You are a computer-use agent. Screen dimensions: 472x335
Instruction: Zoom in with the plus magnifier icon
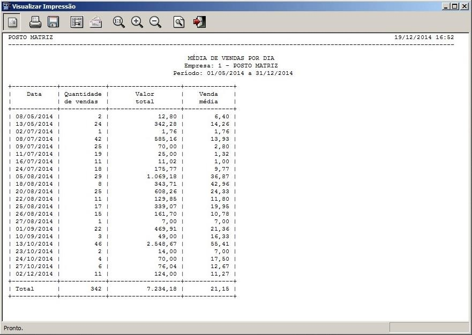pos(137,22)
